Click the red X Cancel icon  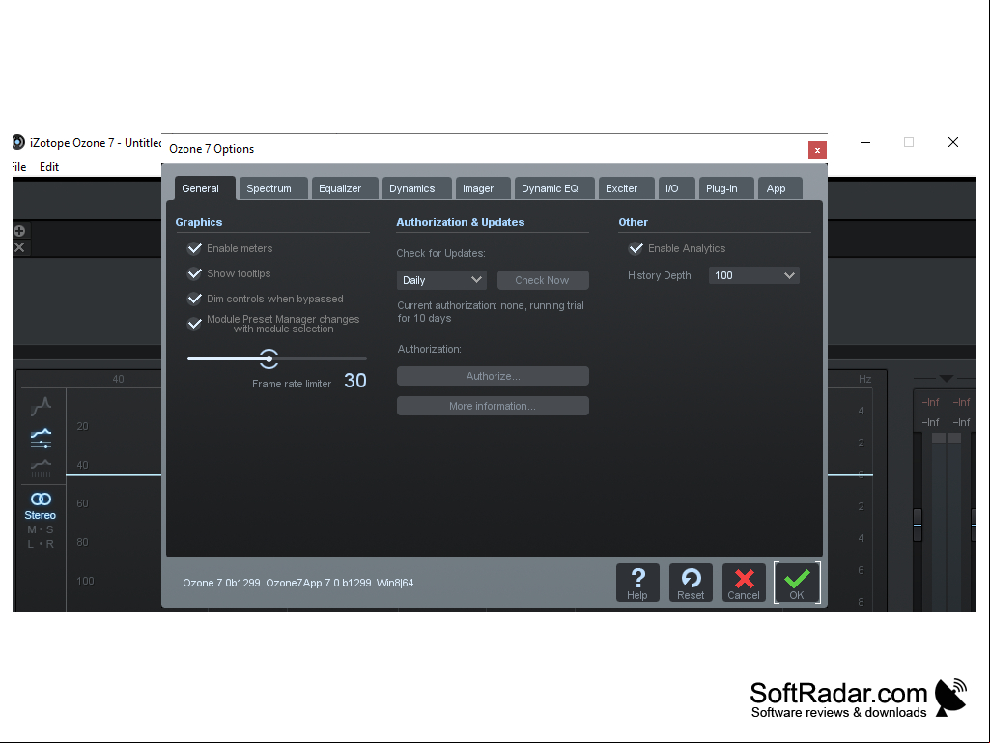pos(744,582)
